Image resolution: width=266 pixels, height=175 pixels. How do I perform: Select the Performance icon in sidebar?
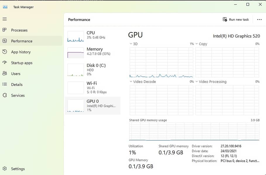(x=4, y=41)
